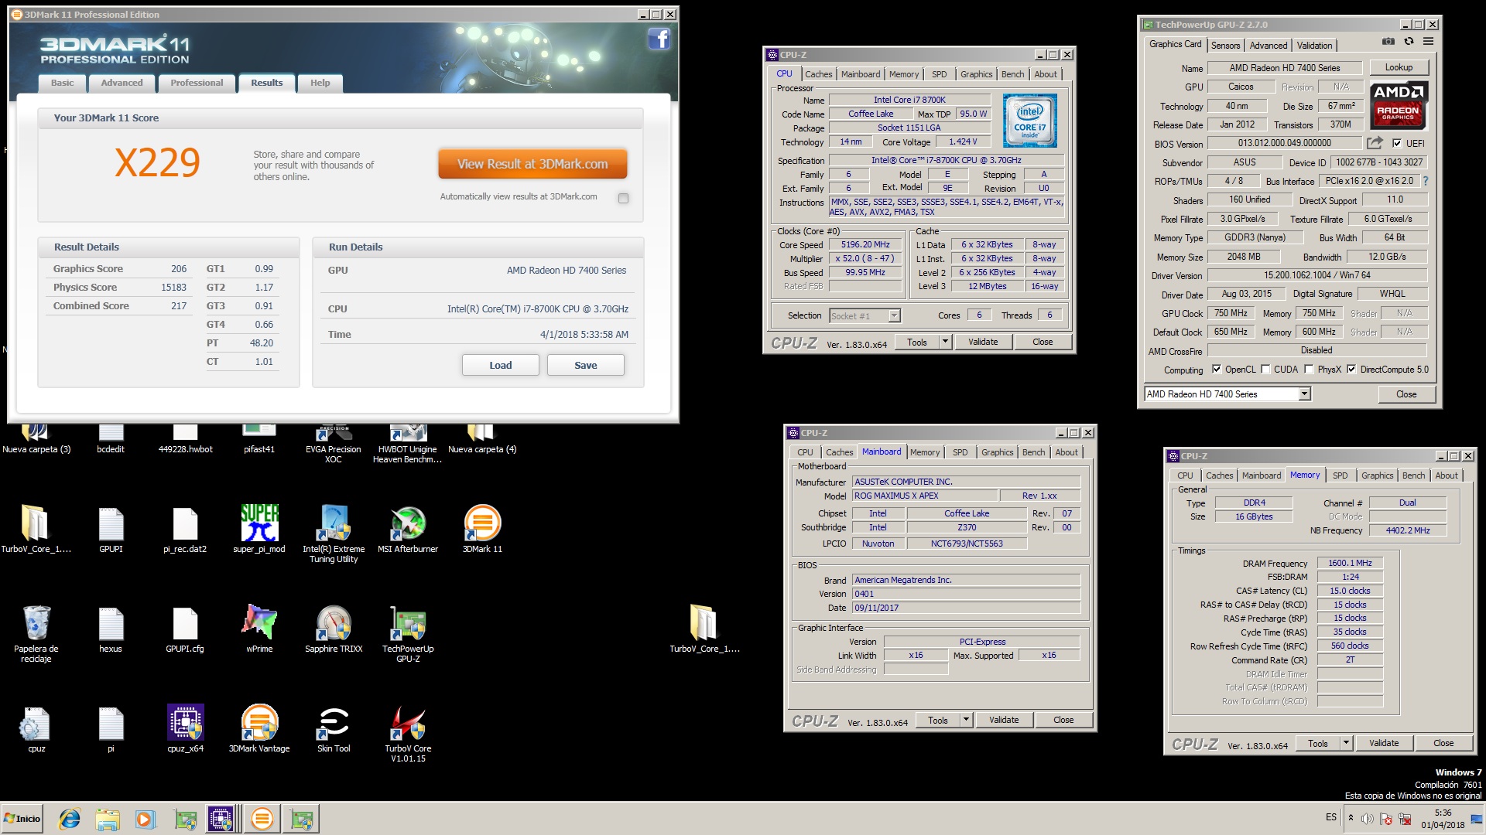This screenshot has height=835, width=1486.
Task: Click Close button in GPU-Z
Action: [x=1406, y=394]
